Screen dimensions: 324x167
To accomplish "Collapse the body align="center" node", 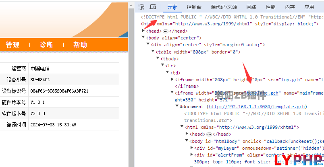I will pyautogui.click(x=143, y=38).
